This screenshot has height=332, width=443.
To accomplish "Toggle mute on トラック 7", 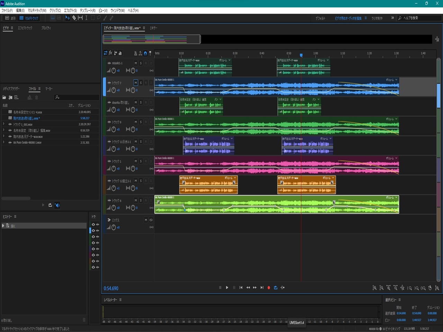I will (x=136, y=83).
